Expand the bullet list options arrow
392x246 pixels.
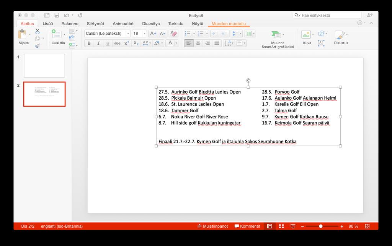pyautogui.click(x=194, y=34)
